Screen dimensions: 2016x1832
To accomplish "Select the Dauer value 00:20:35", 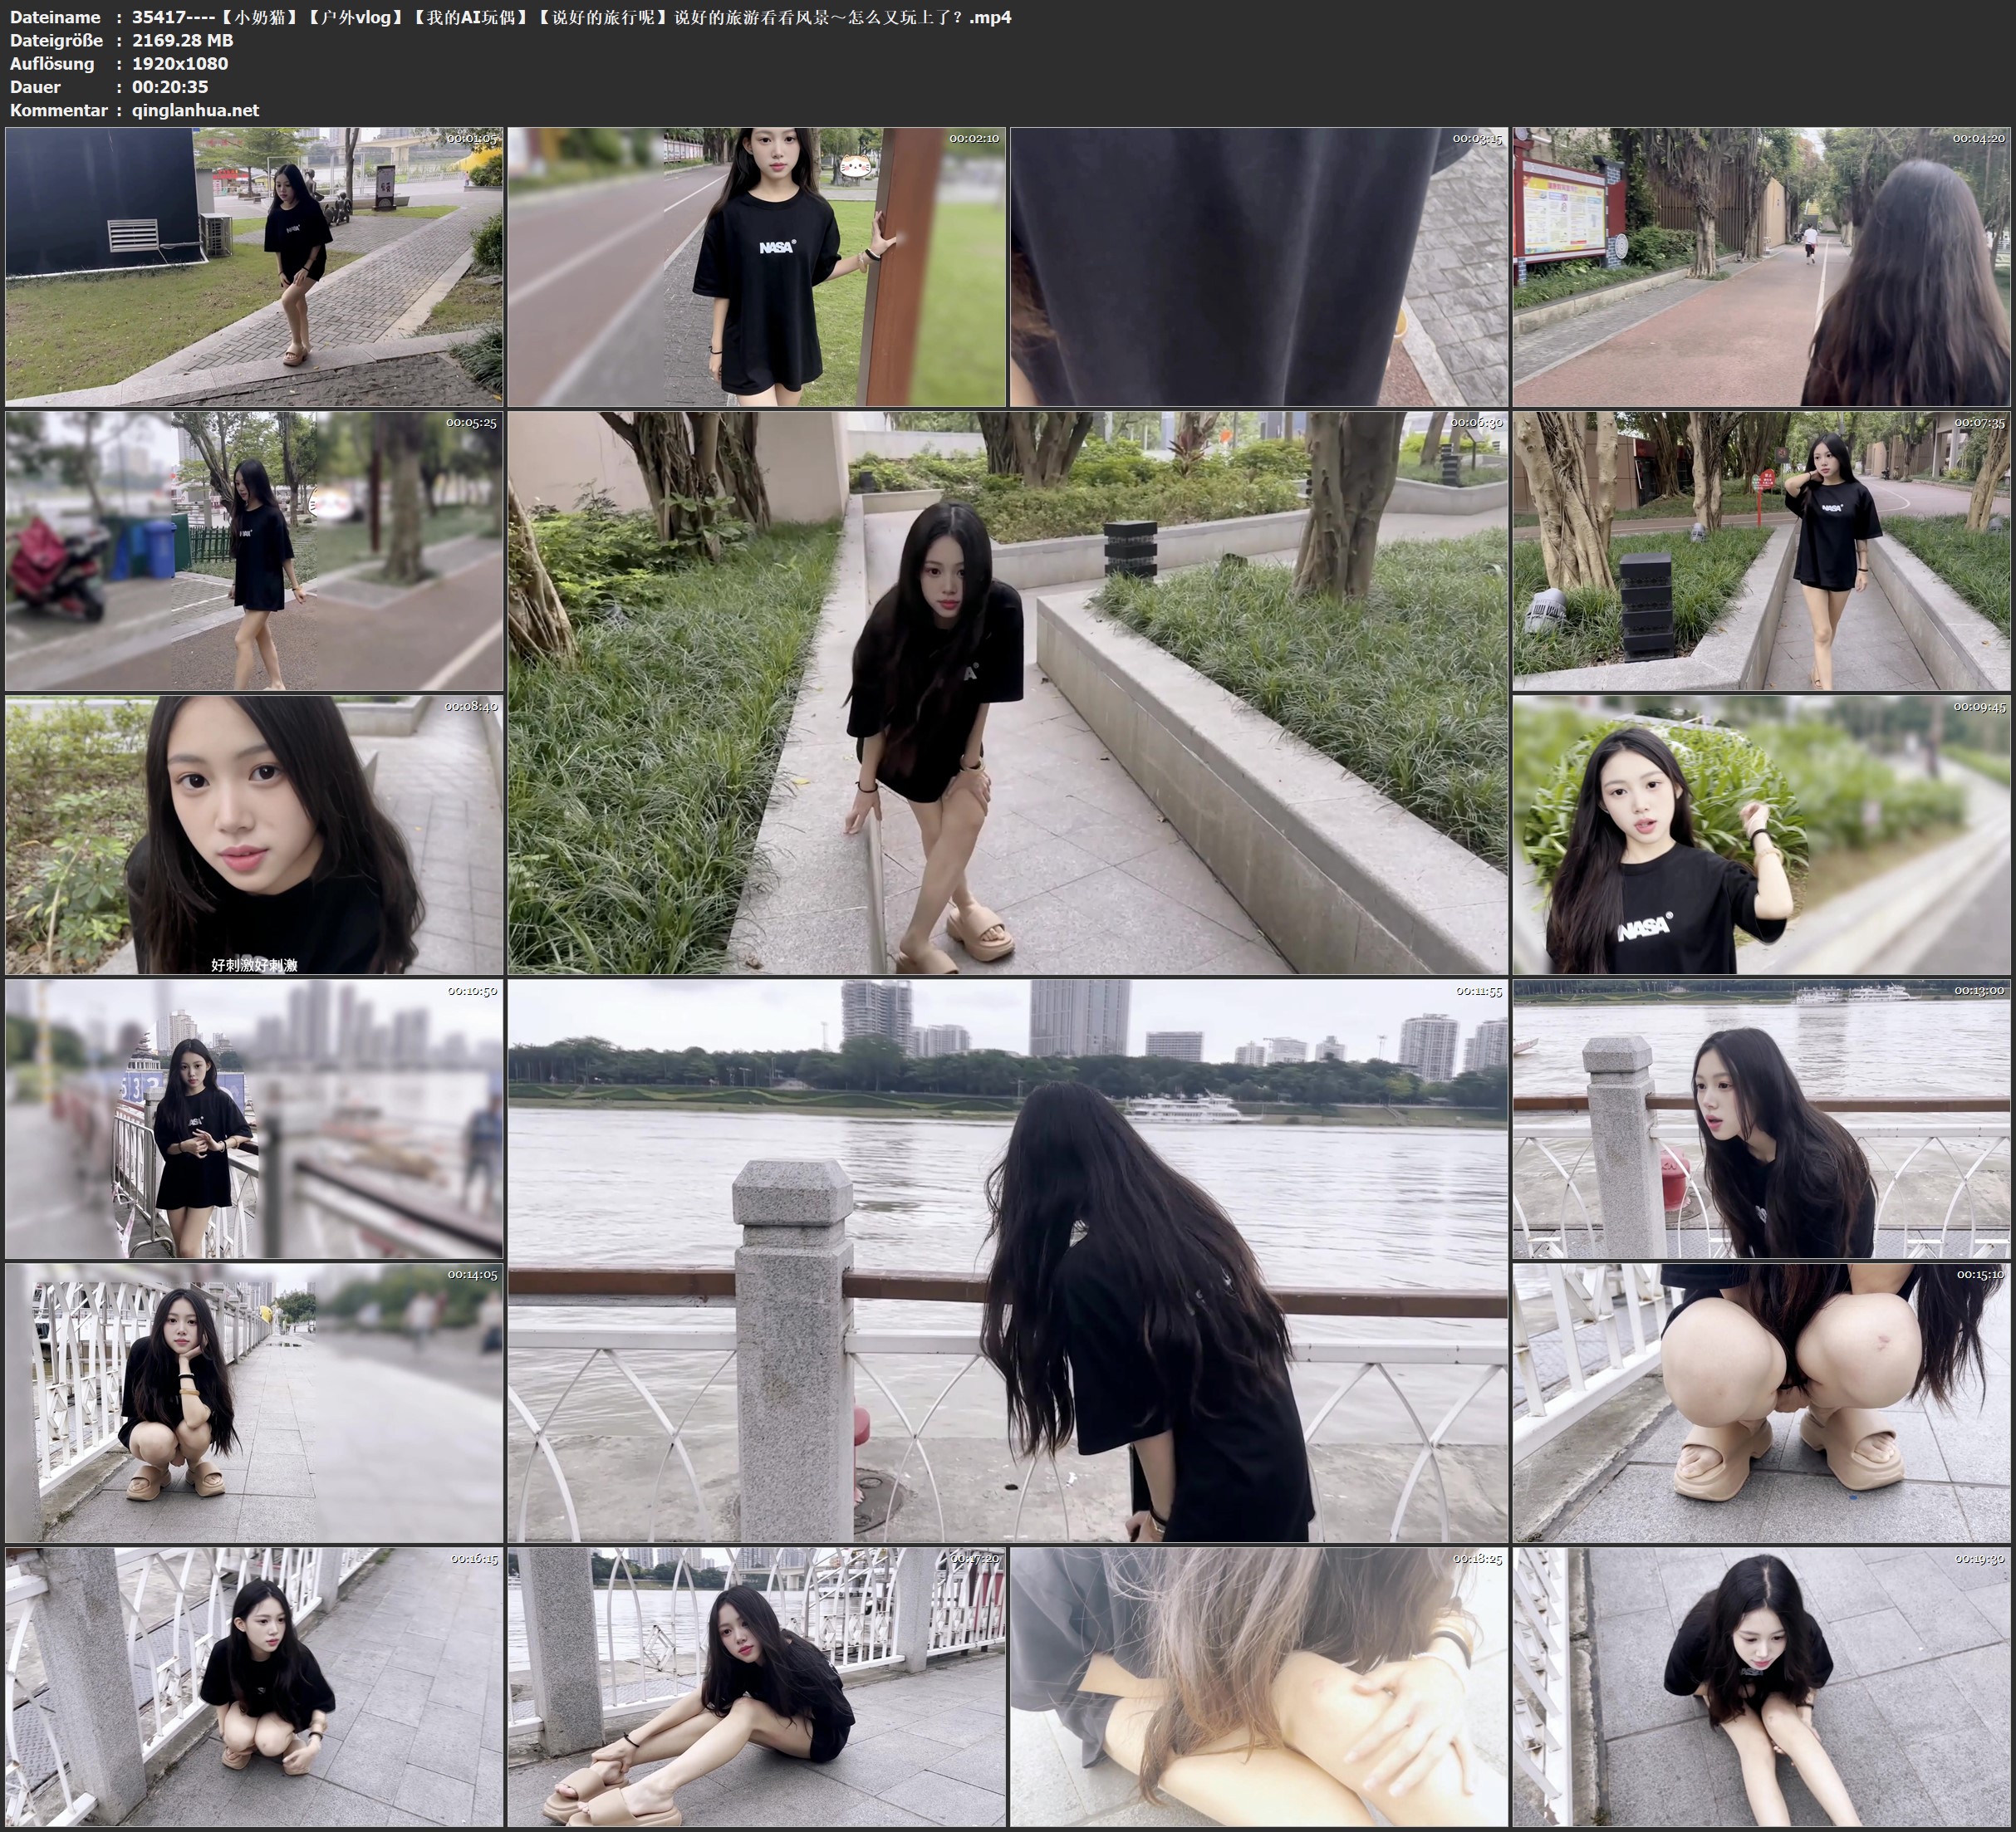I will click(170, 87).
